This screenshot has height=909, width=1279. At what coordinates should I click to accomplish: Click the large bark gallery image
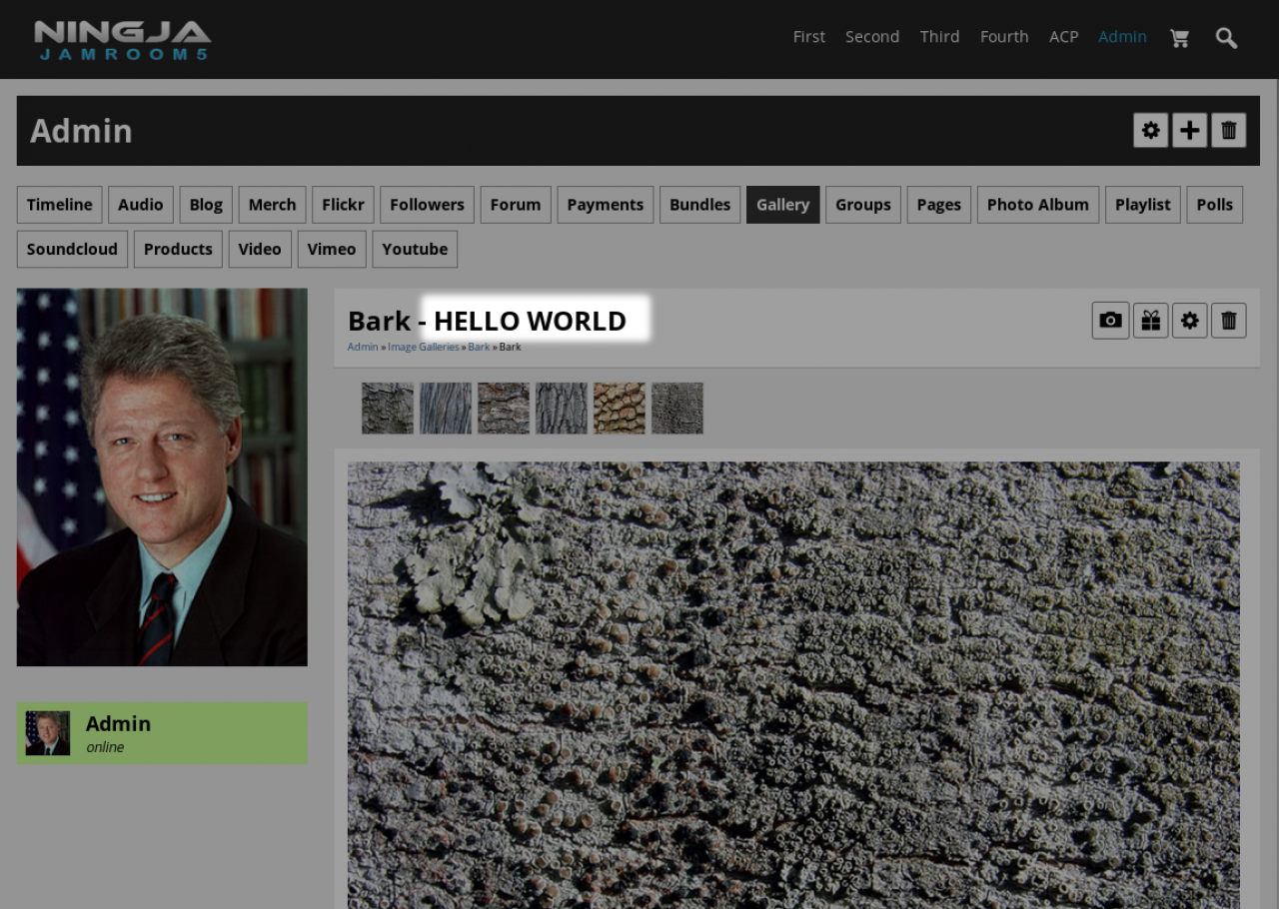tap(793, 685)
